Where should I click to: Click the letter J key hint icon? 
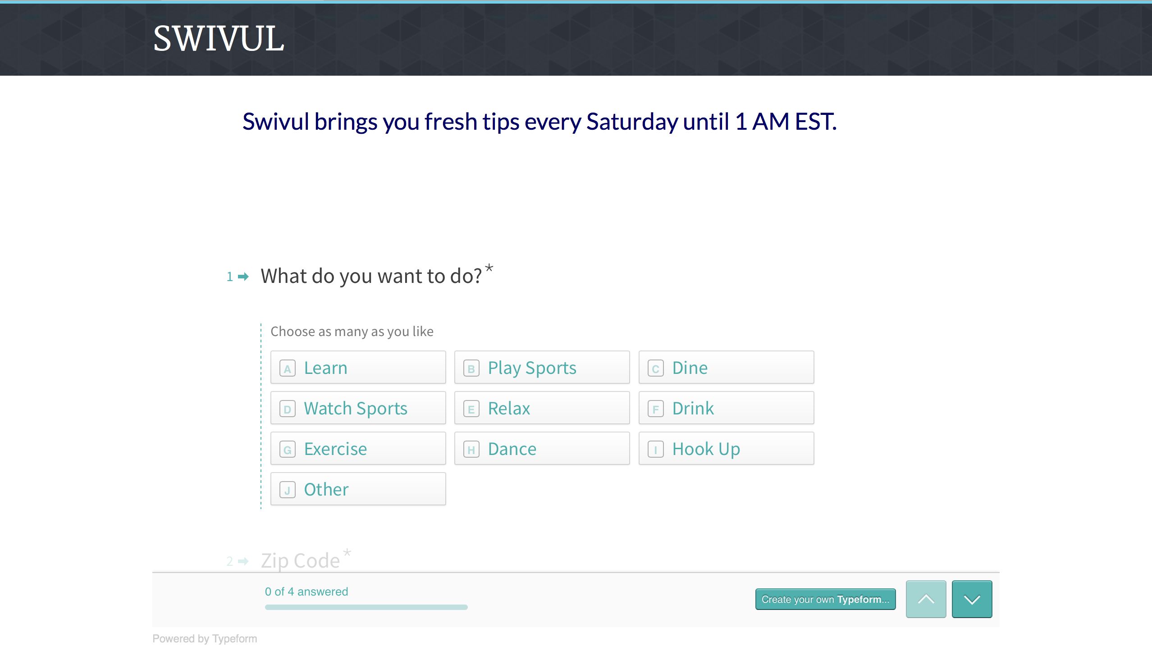pos(288,490)
